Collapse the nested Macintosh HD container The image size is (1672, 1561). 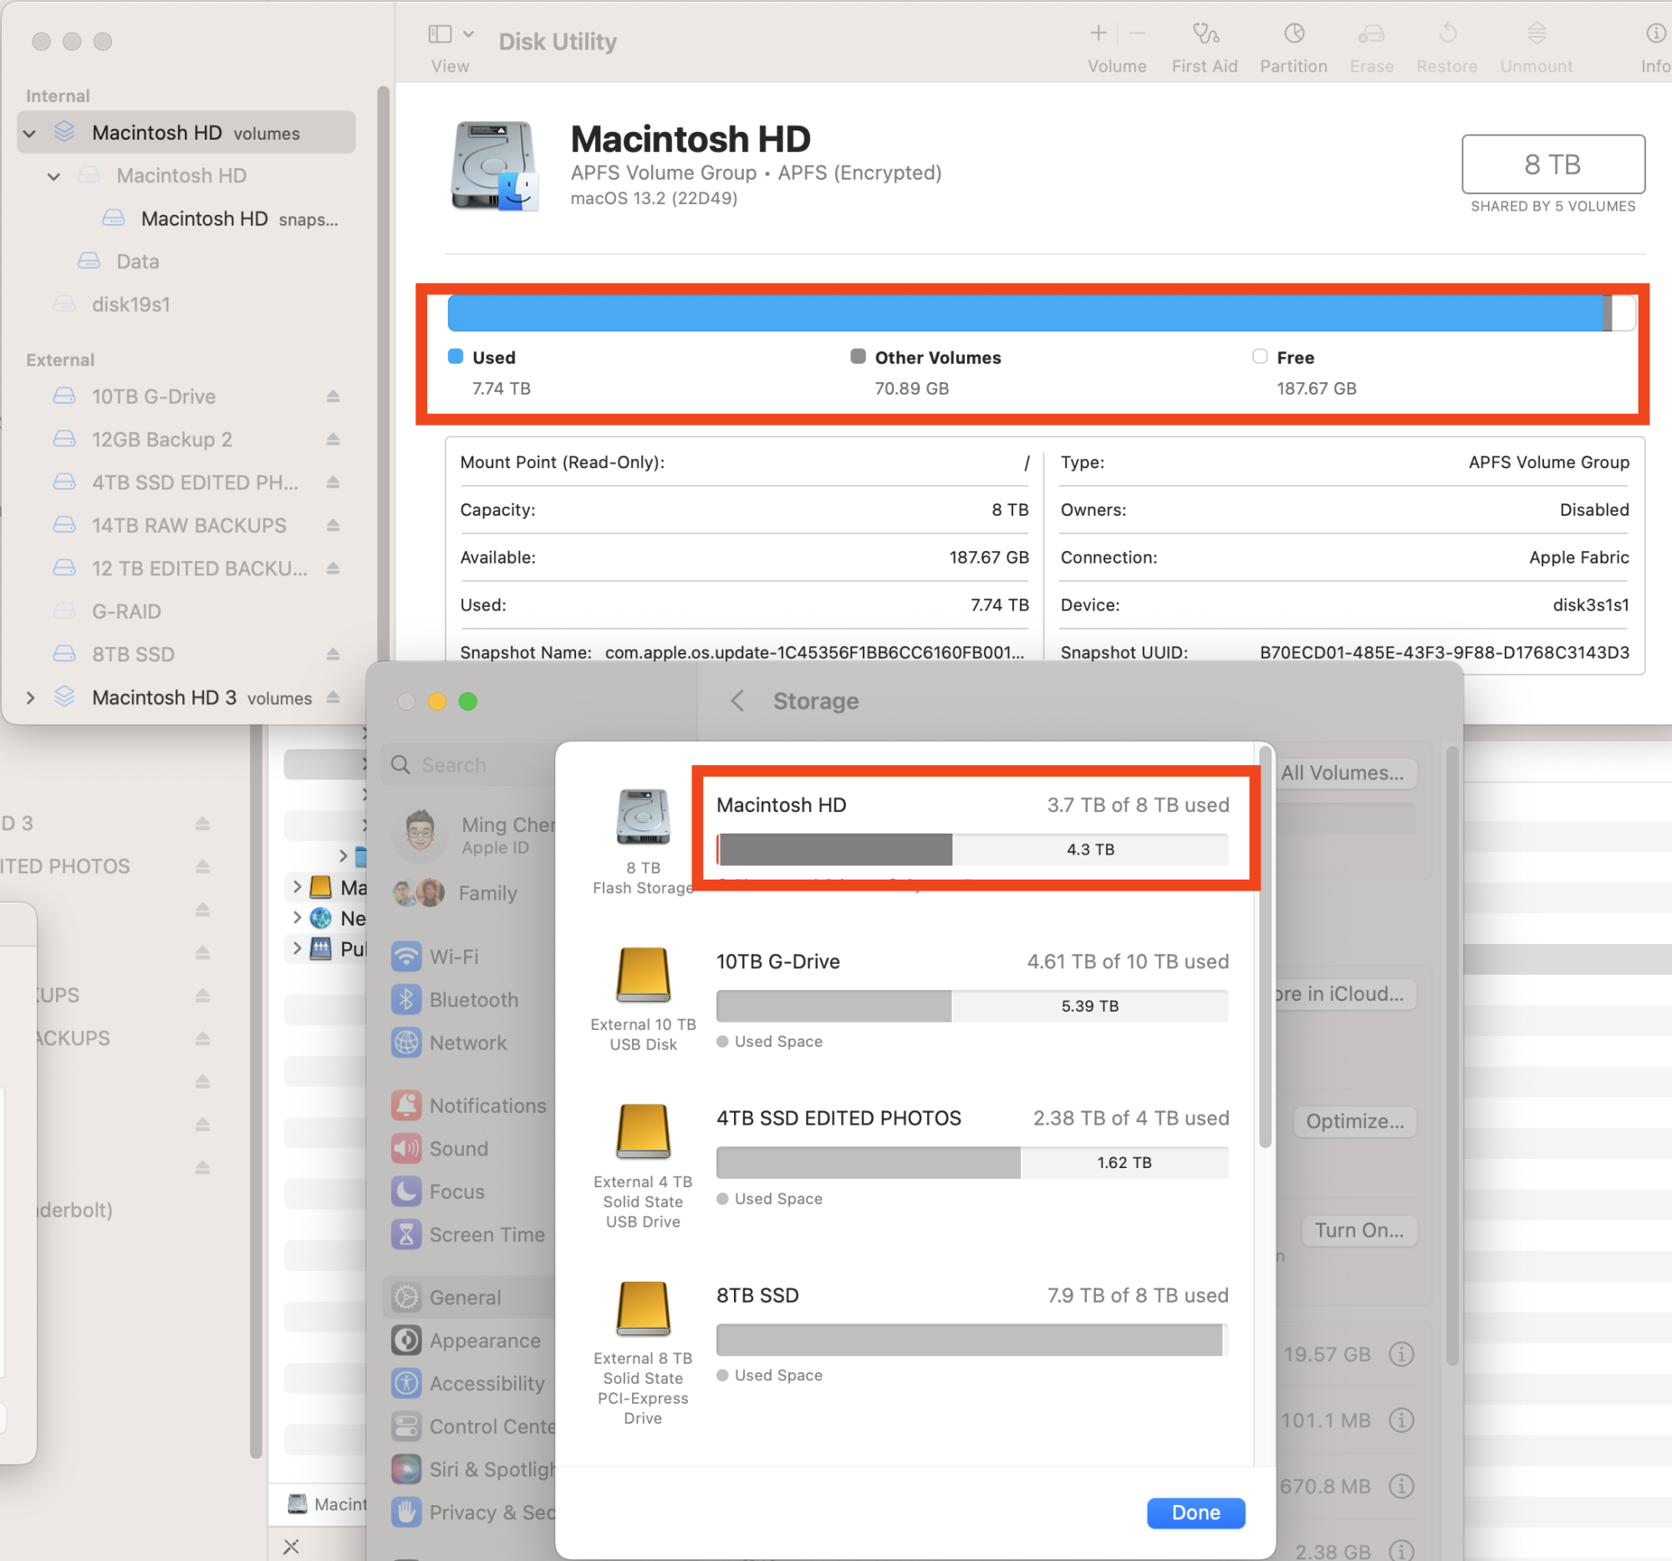tap(54, 176)
